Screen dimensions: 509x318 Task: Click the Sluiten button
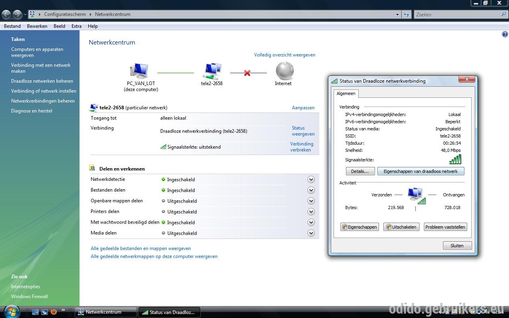[x=457, y=246]
